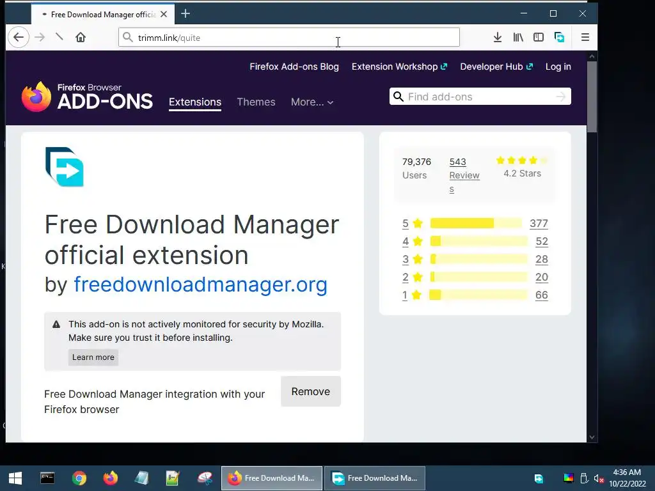
Task: Click the 5-star rating bar
Action: coord(476,223)
